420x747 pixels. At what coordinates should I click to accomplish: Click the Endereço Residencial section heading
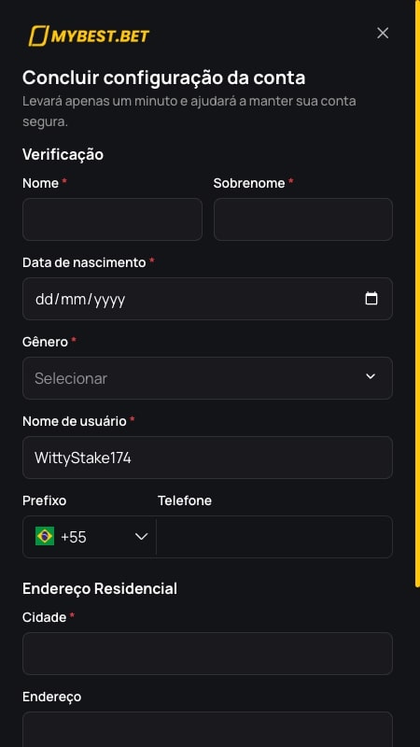click(100, 589)
